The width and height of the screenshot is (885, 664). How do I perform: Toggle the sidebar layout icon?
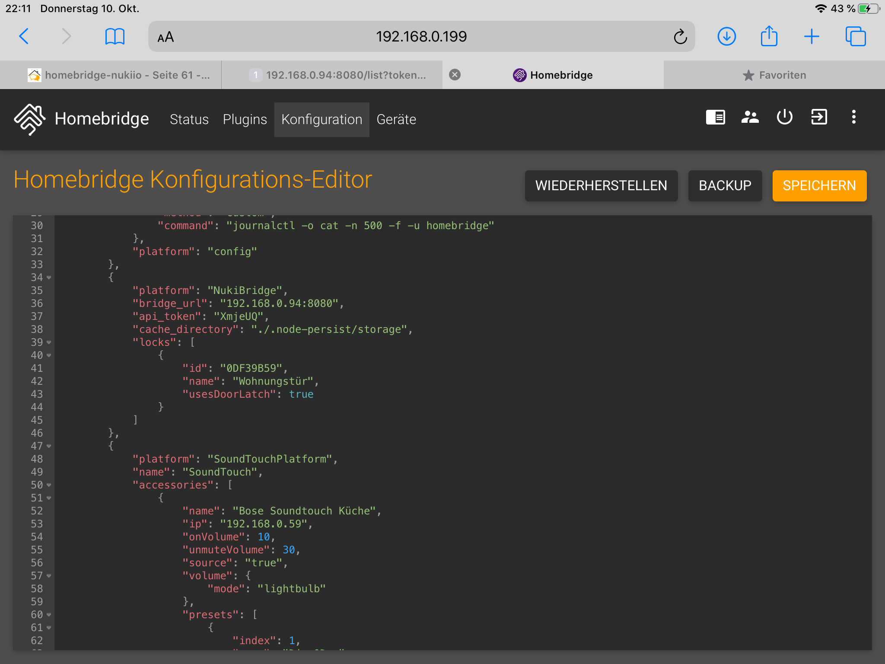point(715,117)
